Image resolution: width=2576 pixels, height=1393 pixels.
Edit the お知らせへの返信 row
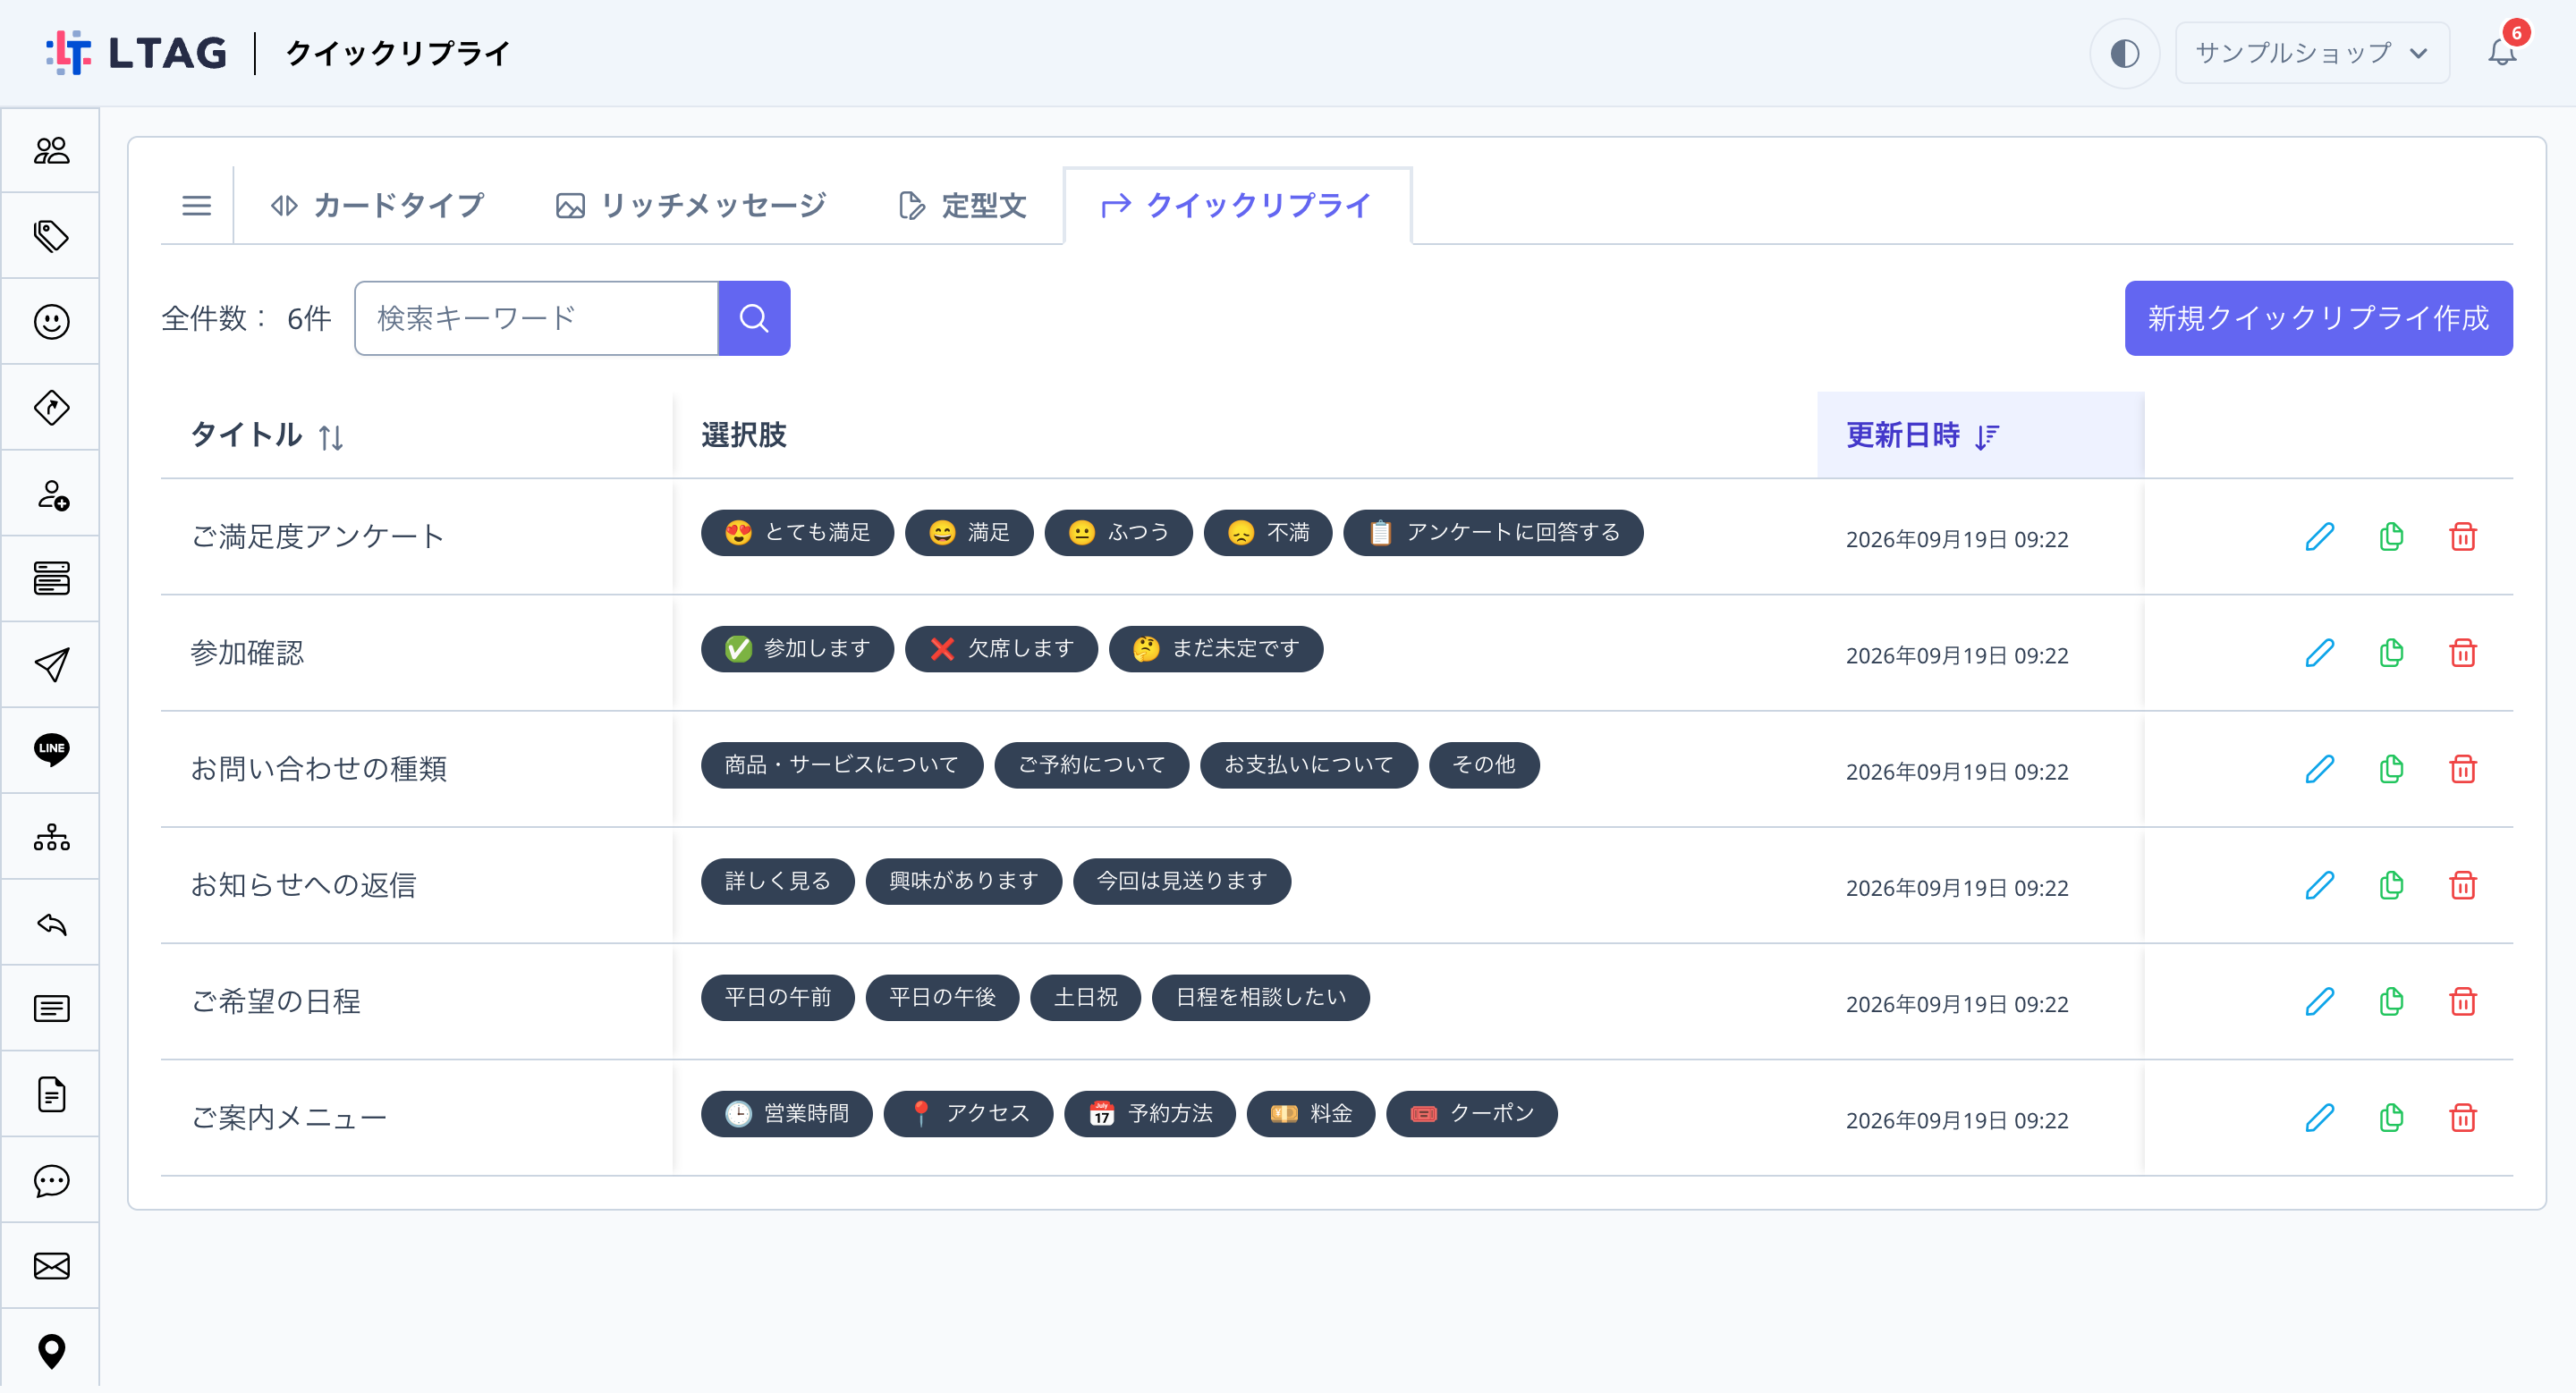click(2319, 884)
